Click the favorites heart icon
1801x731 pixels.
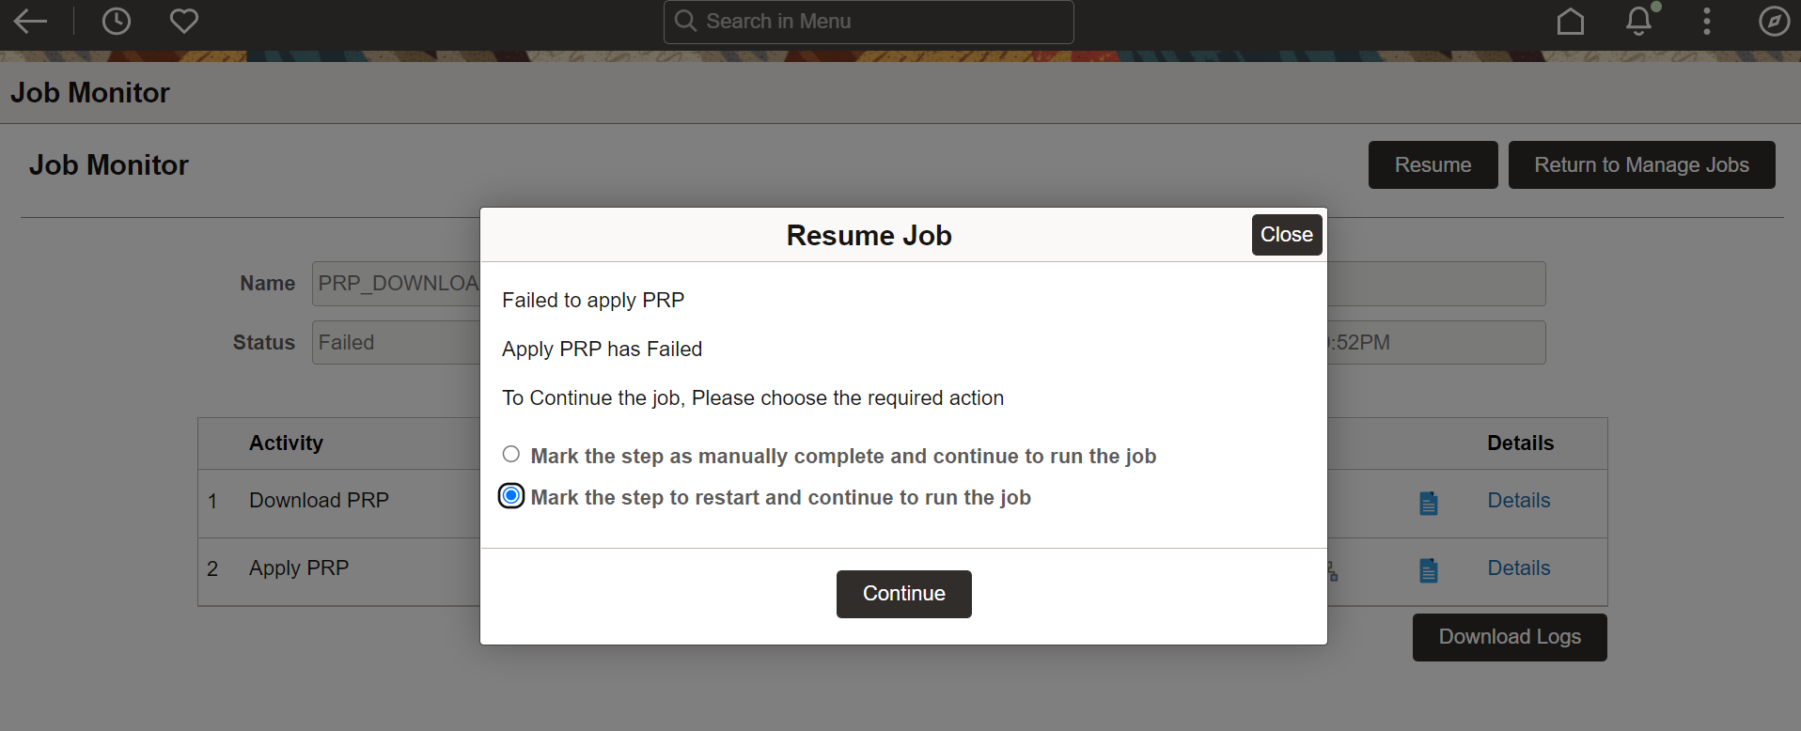[x=184, y=22]
